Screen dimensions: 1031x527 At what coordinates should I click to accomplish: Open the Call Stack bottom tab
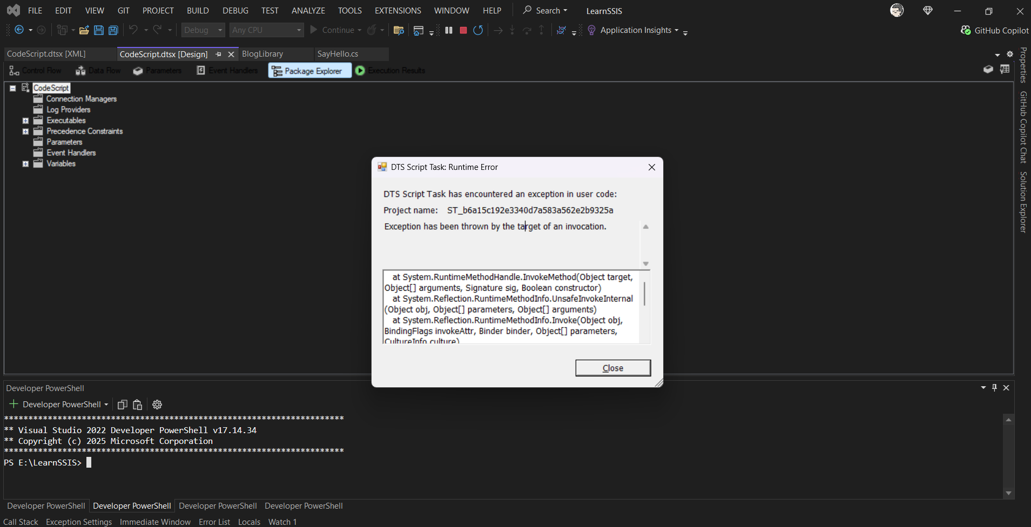coord(21,522)
